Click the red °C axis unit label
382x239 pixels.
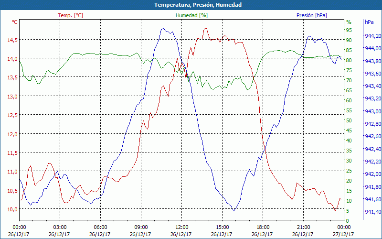15,22
